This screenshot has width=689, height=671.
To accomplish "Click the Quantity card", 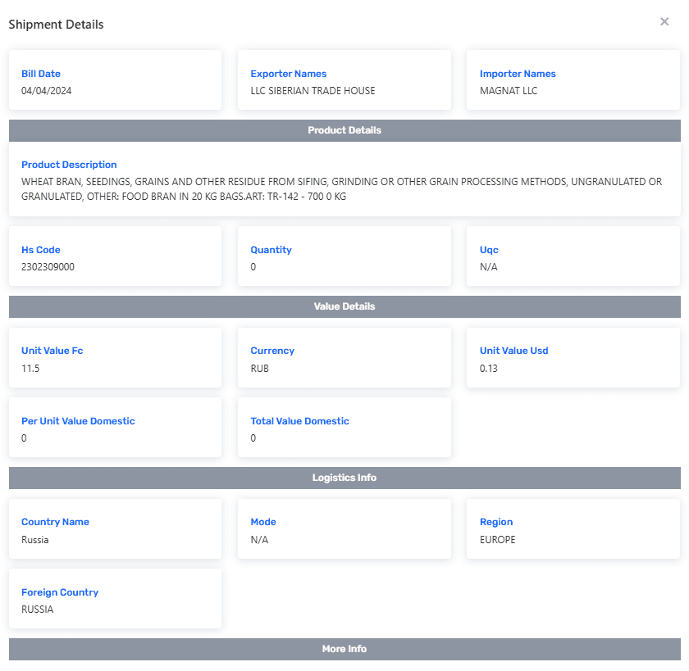I will point(344,256).
